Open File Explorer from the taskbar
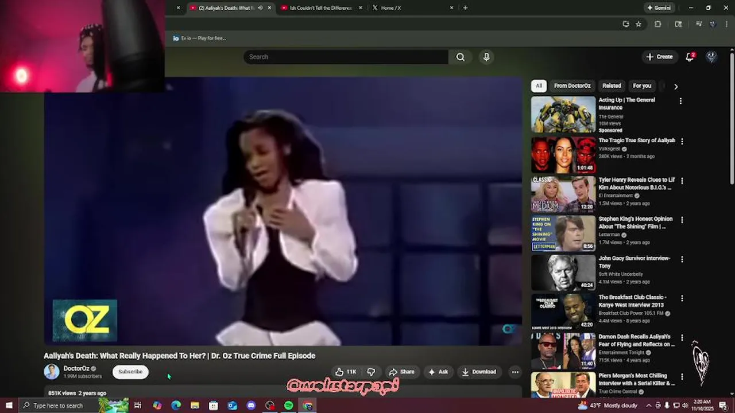The width and height of the screenshot is (735, 413). [x=195, y=406]
